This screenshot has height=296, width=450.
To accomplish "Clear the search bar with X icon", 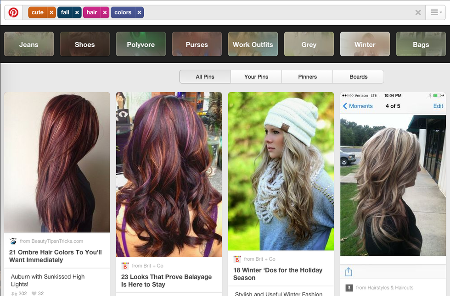I will 418,12.
